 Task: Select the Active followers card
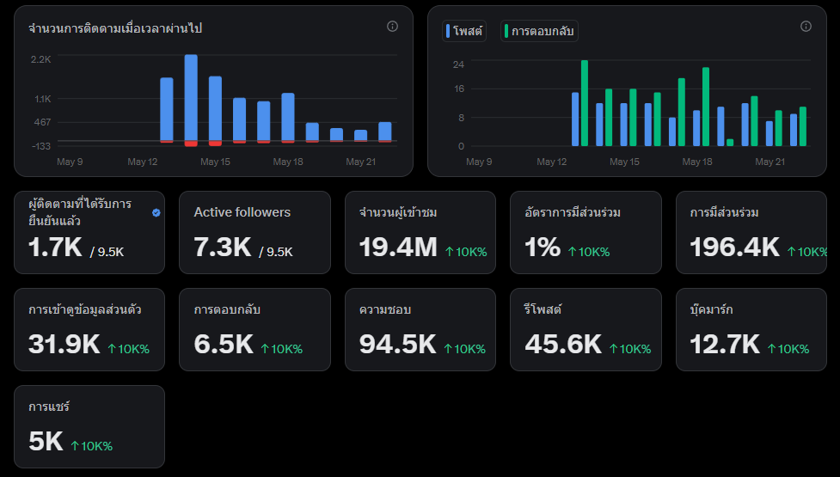coord(254,232)
